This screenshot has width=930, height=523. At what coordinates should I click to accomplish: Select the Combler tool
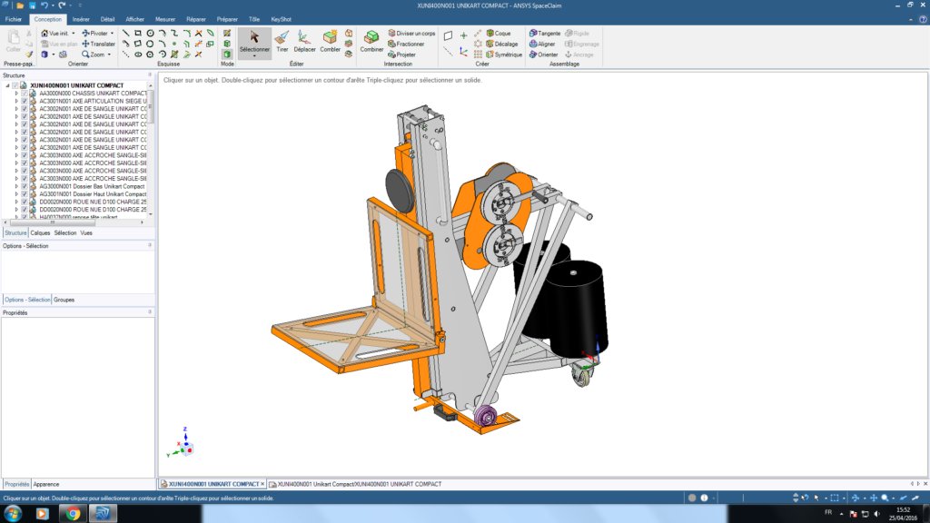[330, 44]
